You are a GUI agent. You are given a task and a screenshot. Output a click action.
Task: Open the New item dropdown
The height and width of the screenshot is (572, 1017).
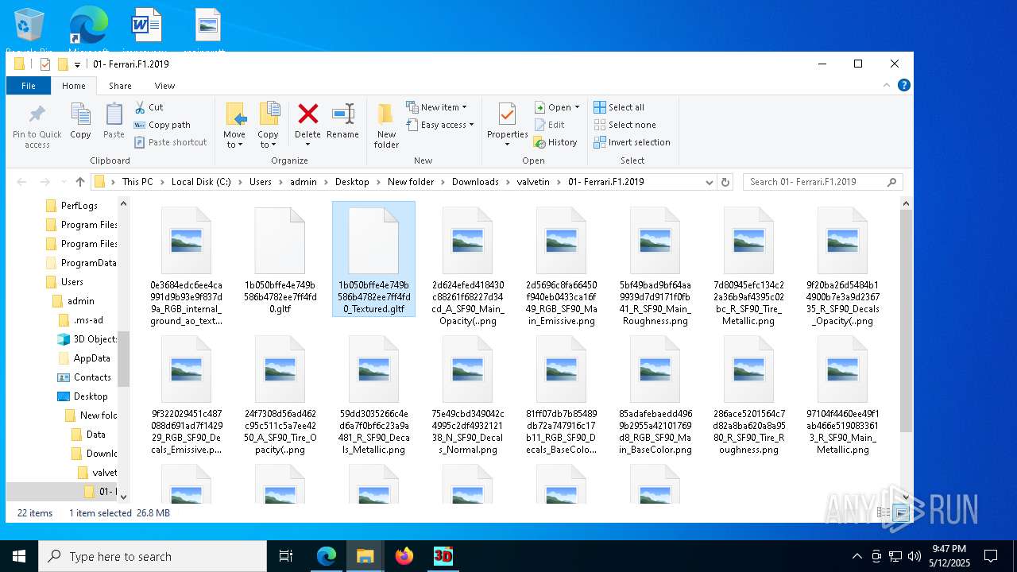(x=436, y=107)
